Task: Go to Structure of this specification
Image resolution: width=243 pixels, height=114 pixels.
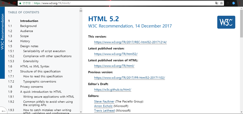Action: [x=40, y=72]
